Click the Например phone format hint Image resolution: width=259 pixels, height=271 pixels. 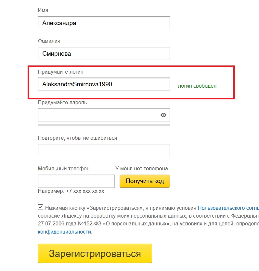pyautogui.click(x=71, y=191)
